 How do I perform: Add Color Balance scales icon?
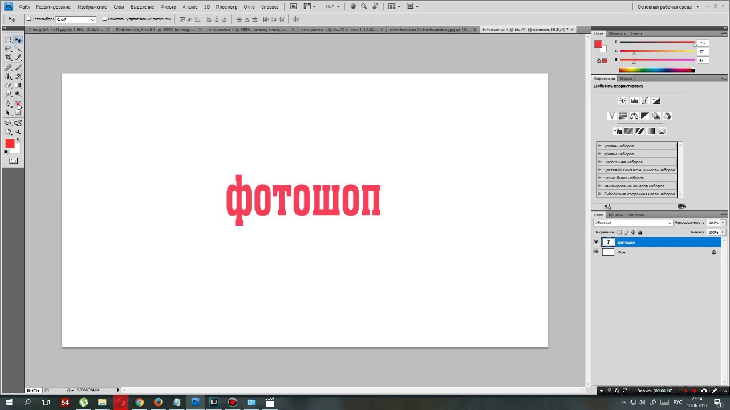pos(634,116)
